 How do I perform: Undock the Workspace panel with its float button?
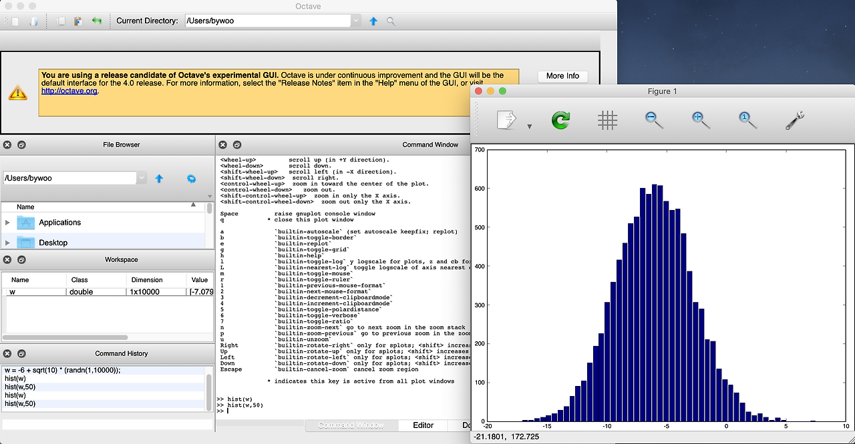[21, 260]
